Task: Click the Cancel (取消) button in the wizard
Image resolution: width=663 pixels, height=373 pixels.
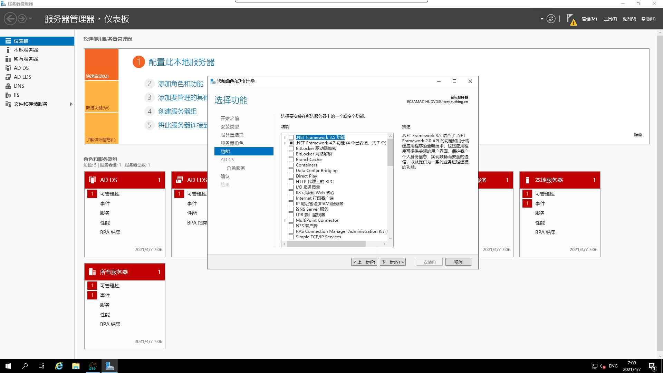Action: tap(458, 262)
